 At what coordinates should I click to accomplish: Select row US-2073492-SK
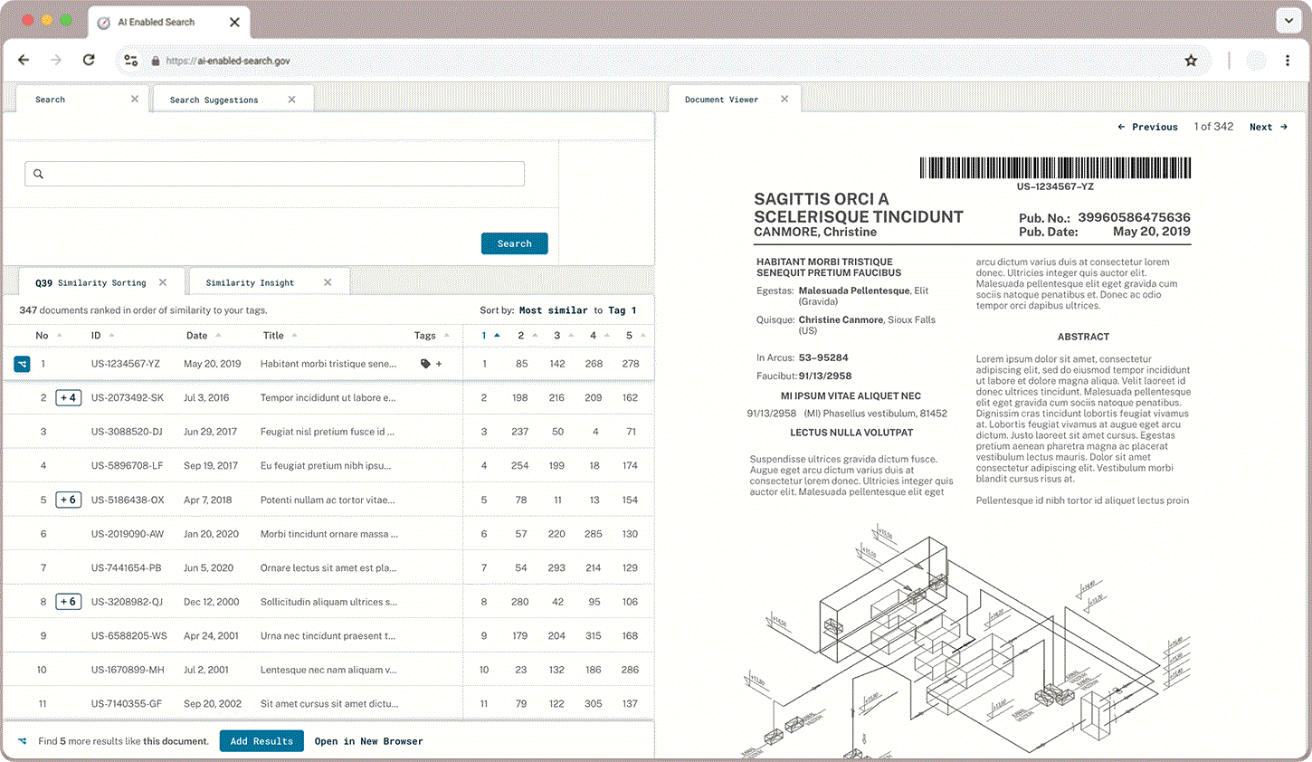[x=328, y=398]
